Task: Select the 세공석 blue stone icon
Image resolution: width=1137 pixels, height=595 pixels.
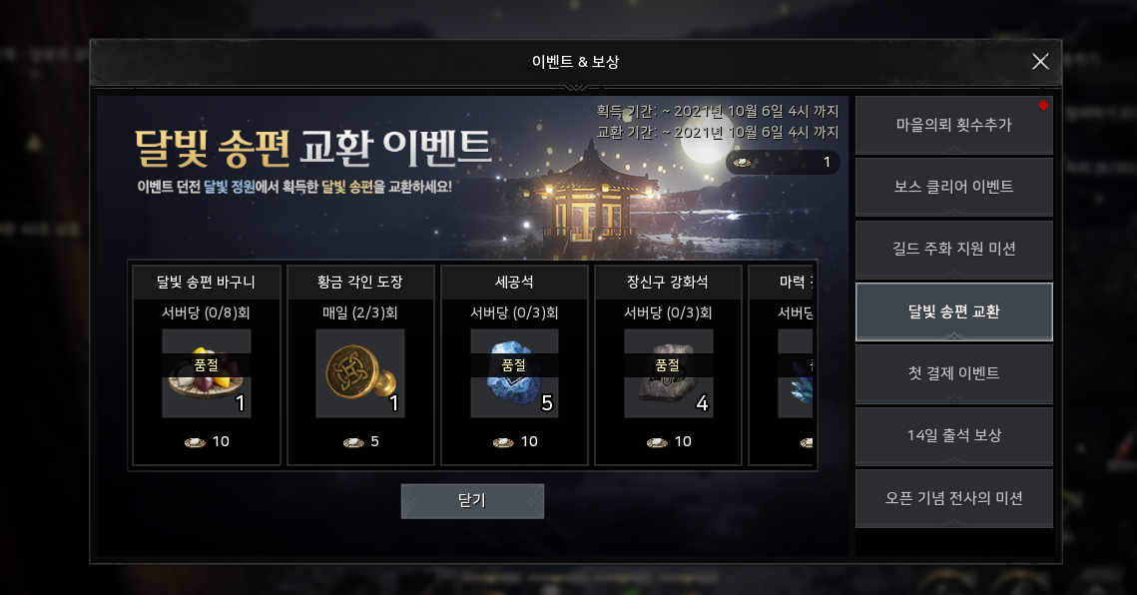Action: click(514, 373)
